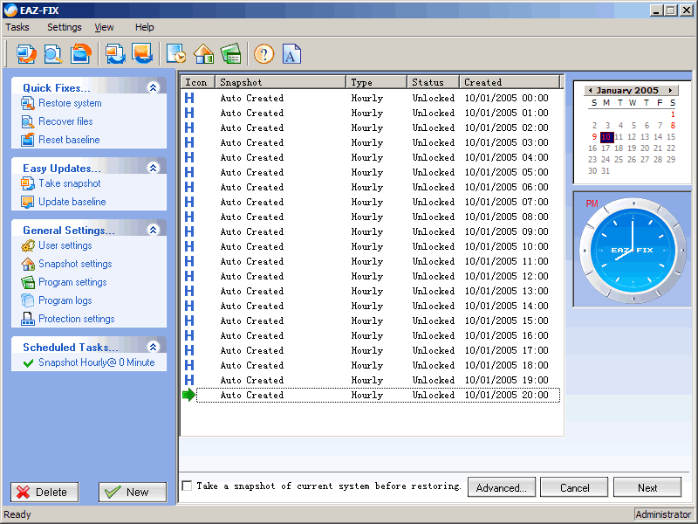Viewport: 698px width, 524px height.
Task: Collapse the Quick Fixes panel
Action: (x=154, y=87)
